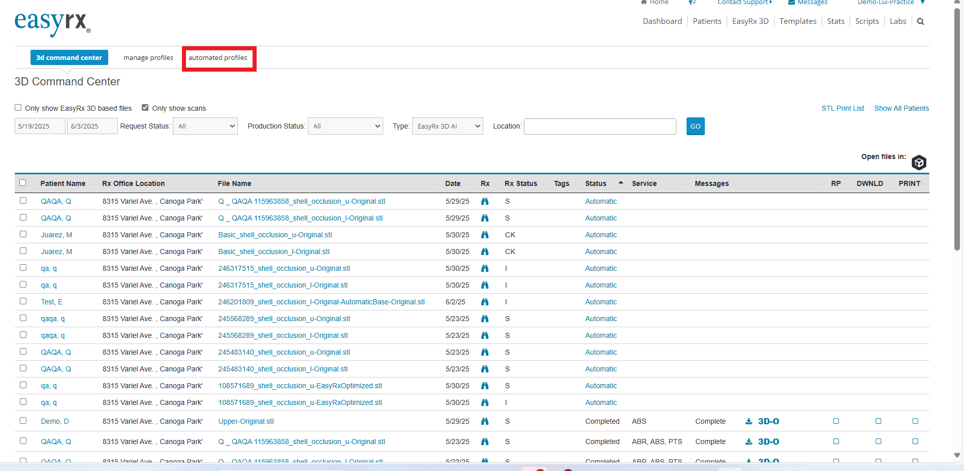Click Show All Patients link
This screenshot has height=471, width=964.
[x=901, y=108]
